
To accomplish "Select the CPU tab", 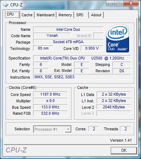I will coord(12,15).
